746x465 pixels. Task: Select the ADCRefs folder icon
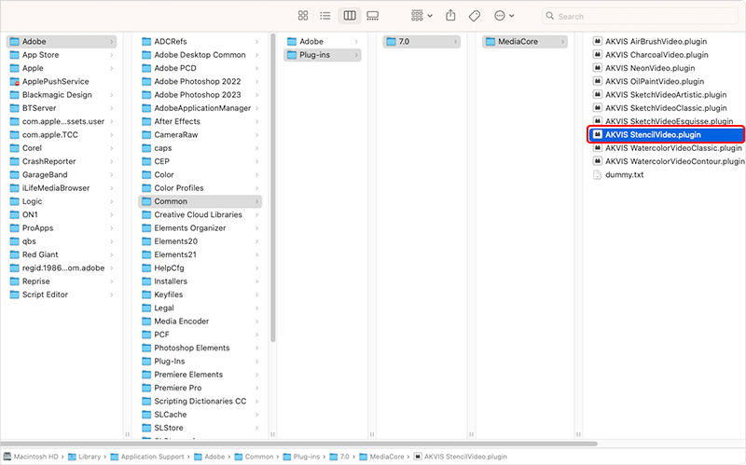[146, 41]
